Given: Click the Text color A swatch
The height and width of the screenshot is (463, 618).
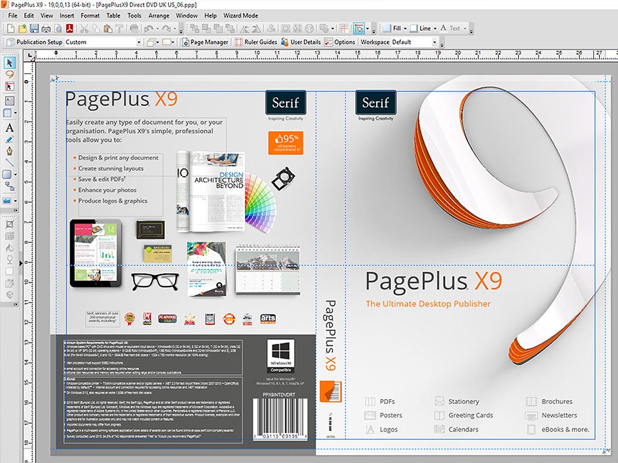Looking at the screenshot, I should pos(444,28).
